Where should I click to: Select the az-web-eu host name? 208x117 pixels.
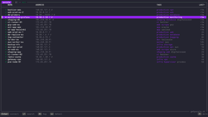pyautogui.click(x=13, y=49)
